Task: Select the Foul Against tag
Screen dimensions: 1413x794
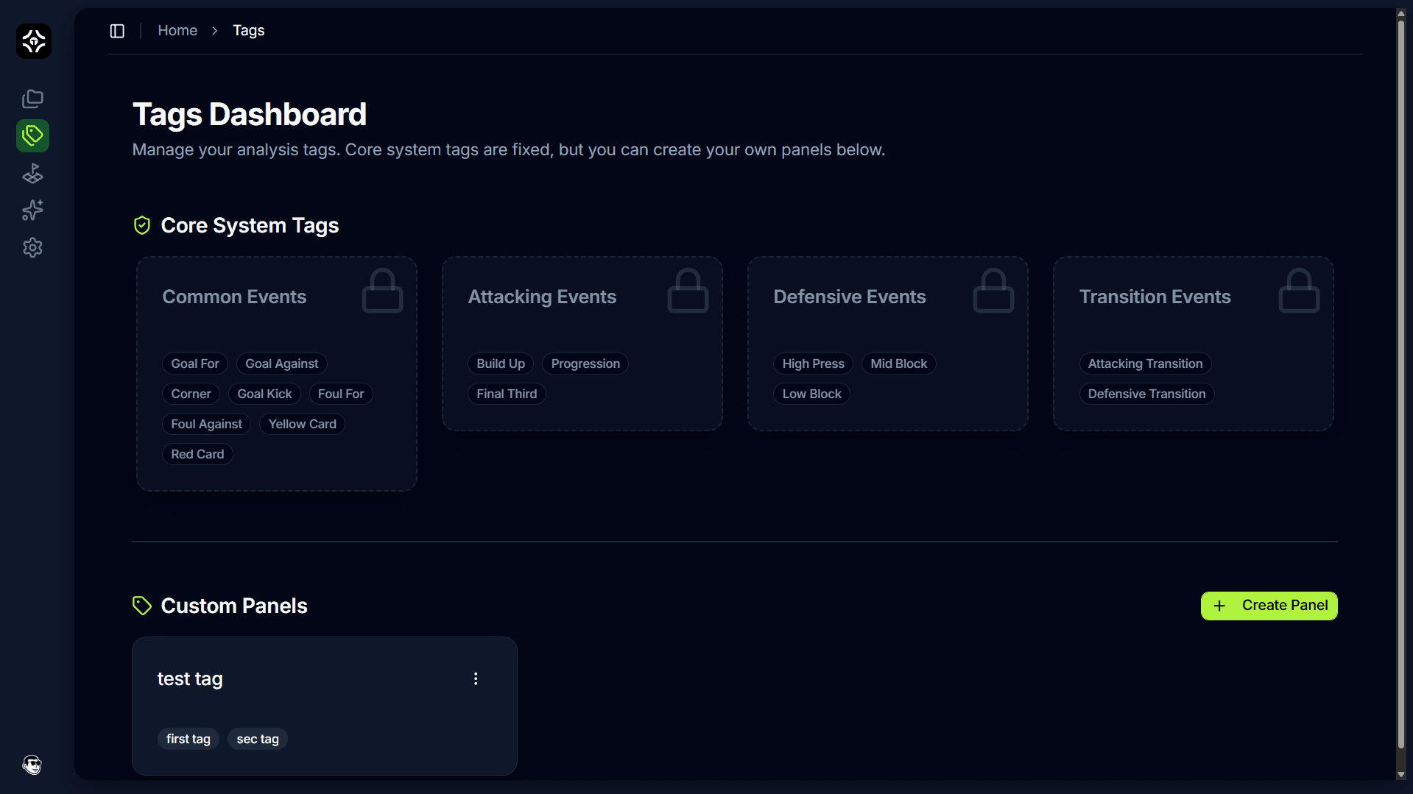Action: click(x=206, y=424)
